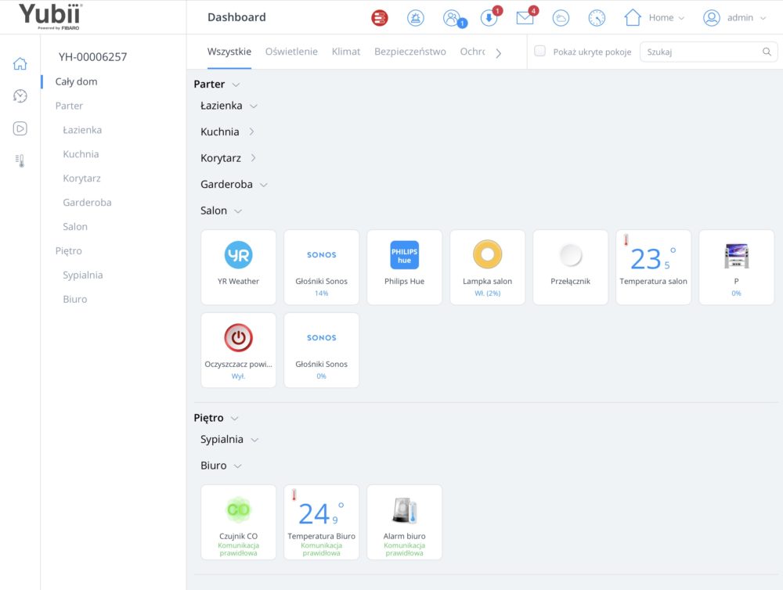
Task: Open the admin account dropdown arrow
Action: pyautogui.click(x=763, y=18)
